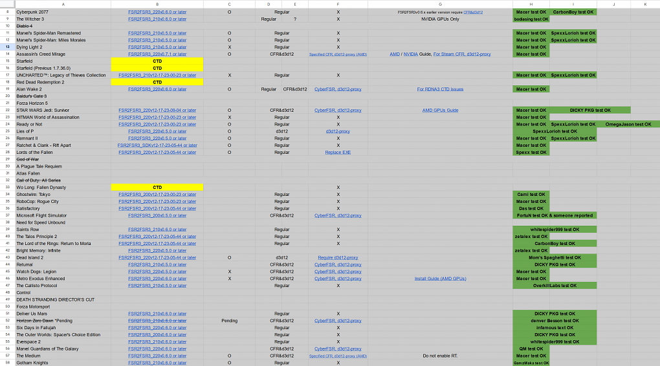This screenshot has height=366, width=660.
Task: Select column H header
Action: 531,5
